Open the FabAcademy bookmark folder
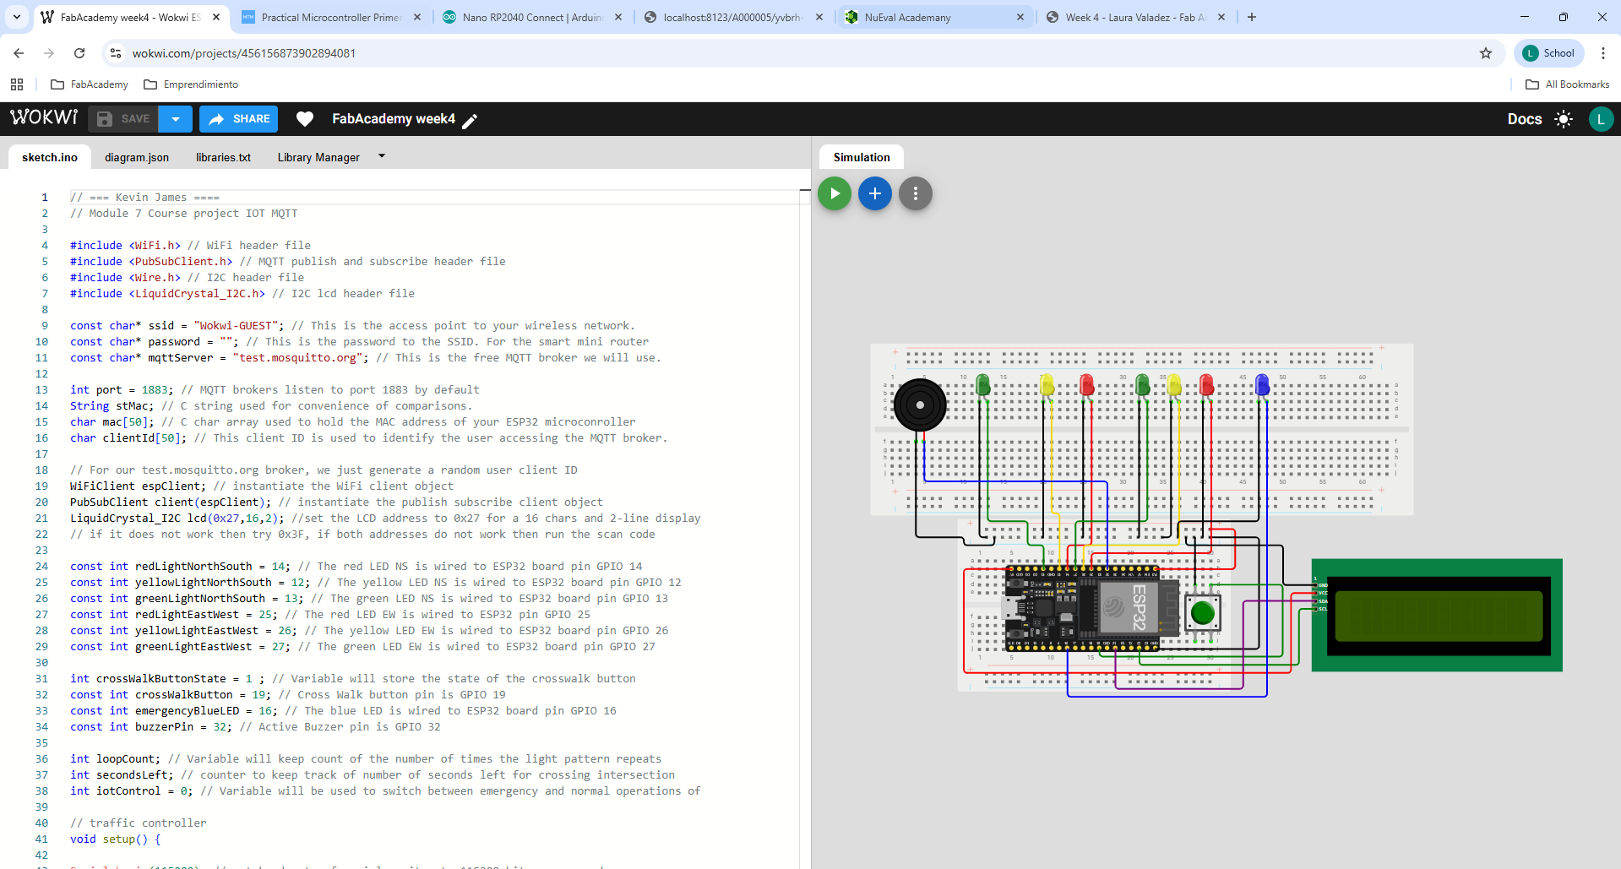Screen dimensions: 1621x869 tap(90, 84)
